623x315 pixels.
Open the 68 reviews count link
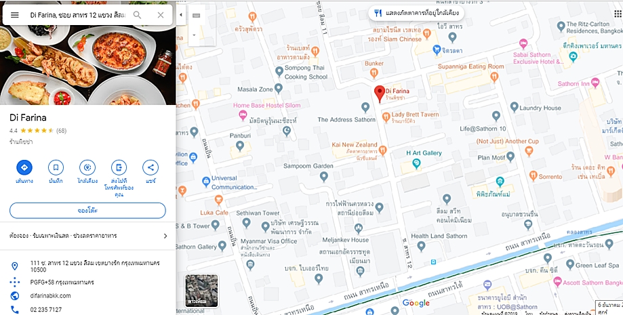pos(61,131)
